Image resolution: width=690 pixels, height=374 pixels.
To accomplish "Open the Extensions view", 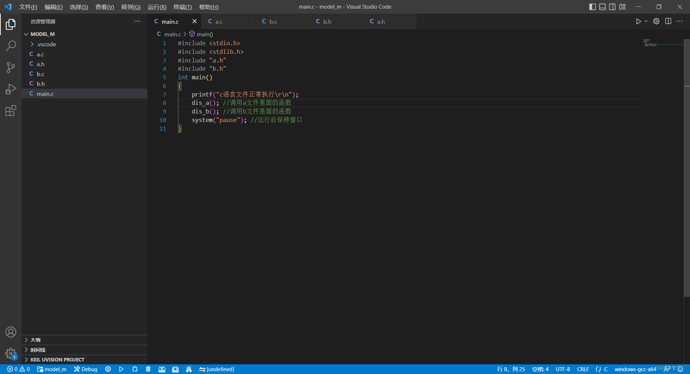I will tap(11, 111).
